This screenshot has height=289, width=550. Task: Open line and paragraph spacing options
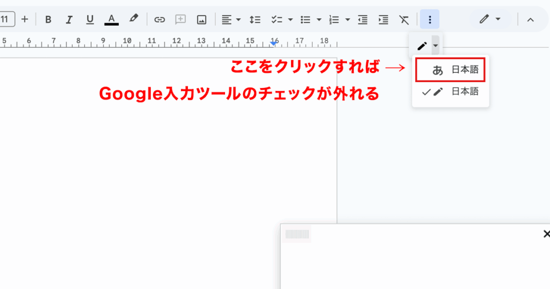pos(255,19)
